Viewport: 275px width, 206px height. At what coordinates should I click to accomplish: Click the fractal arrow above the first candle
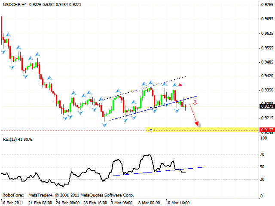pos(8,34)
